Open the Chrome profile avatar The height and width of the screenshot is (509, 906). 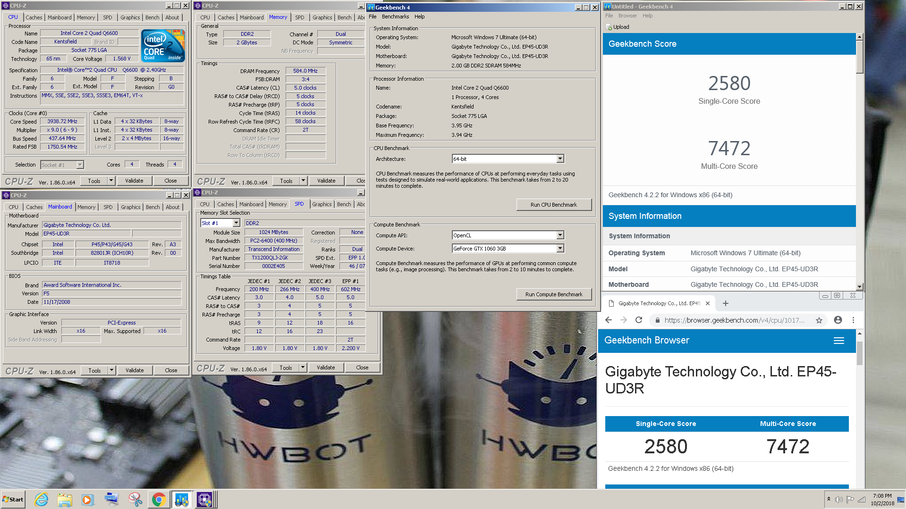click(838, 320)
